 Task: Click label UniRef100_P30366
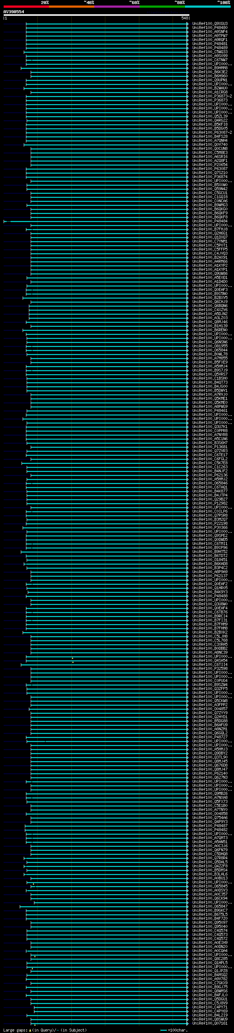click(x=210, y=528)
